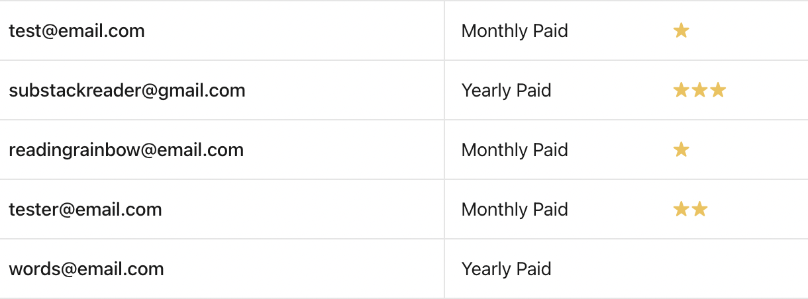Image resolution: width=808 pixels, height=299 pixels.
Task: Click the second star in tester@email.com's rating
Action: click(x=699, y=209)
